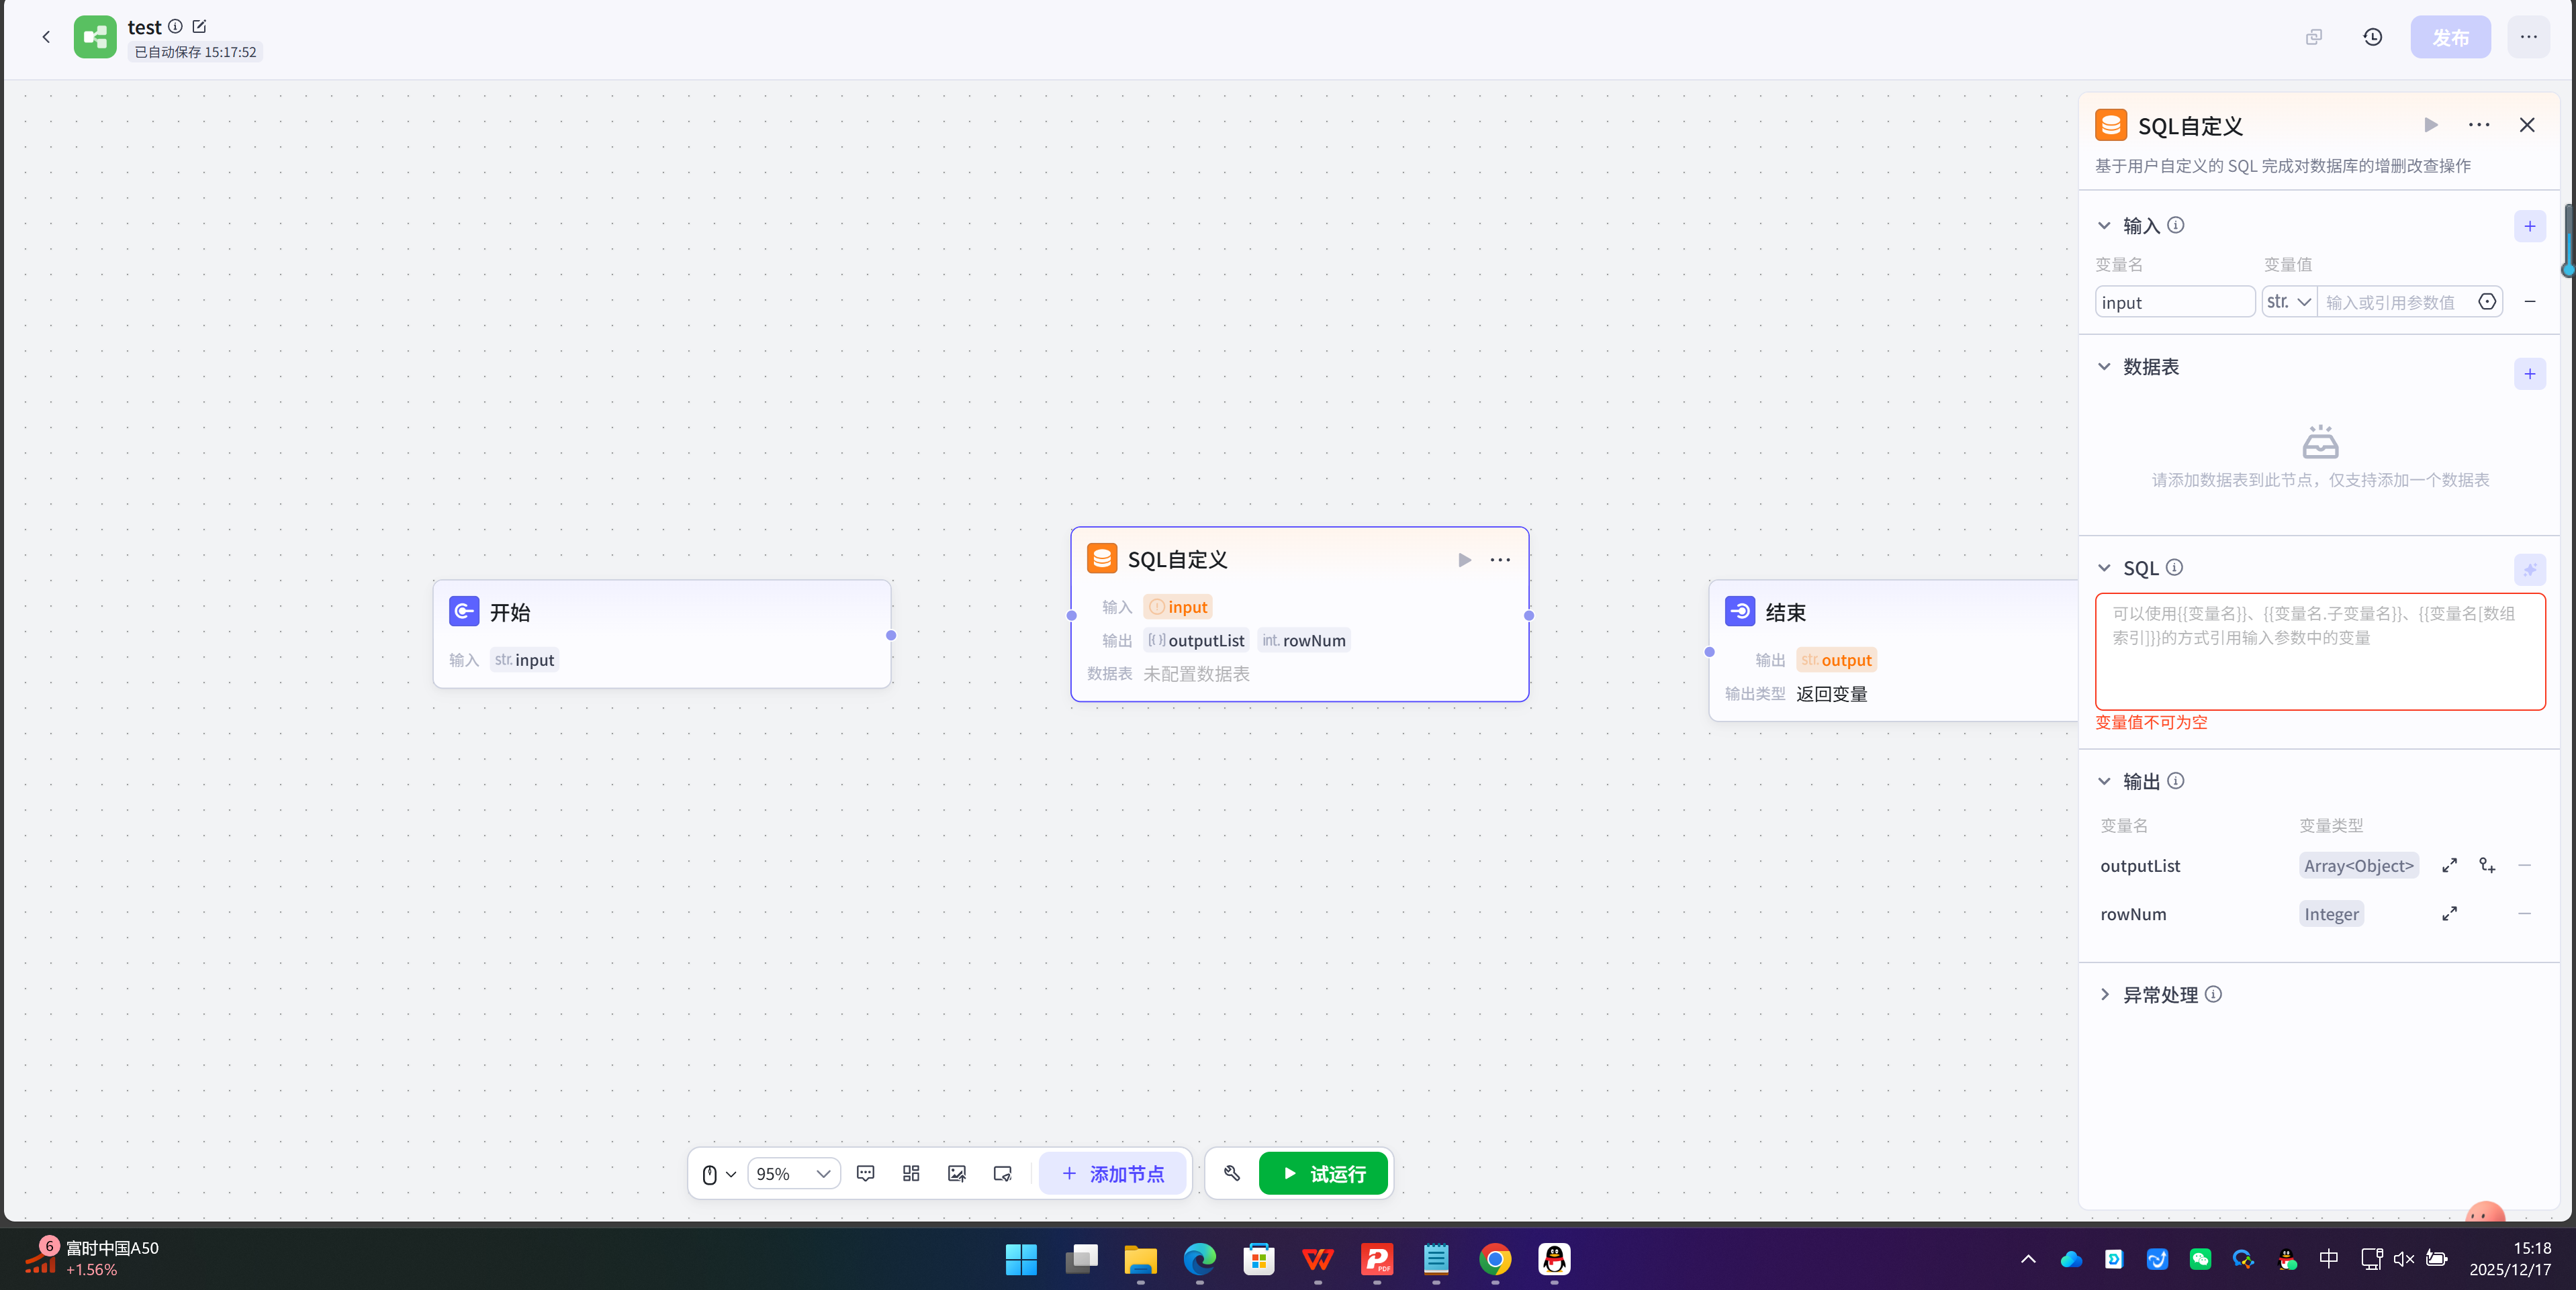Click the edit name pencil icon
This screenshot has width=2576, height=1290.
199,27
